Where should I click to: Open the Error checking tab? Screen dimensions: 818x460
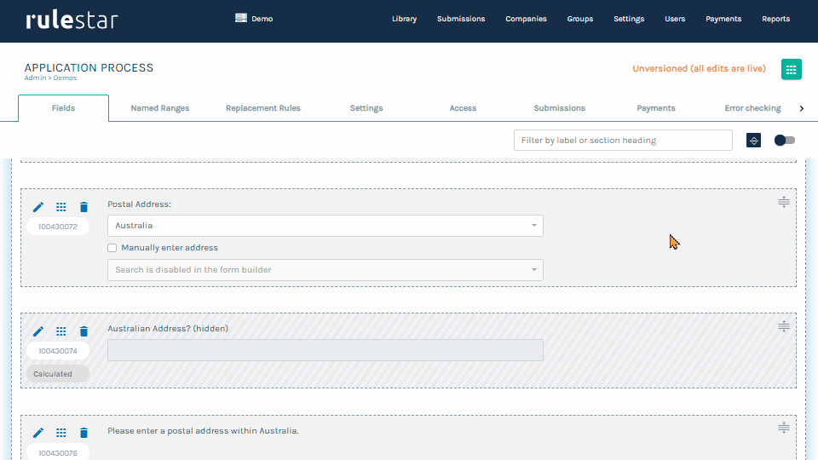752,108
